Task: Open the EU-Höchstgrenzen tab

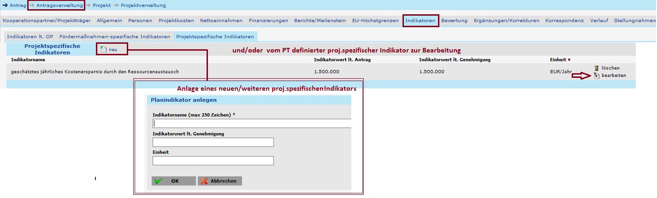Action: [375, 21]
